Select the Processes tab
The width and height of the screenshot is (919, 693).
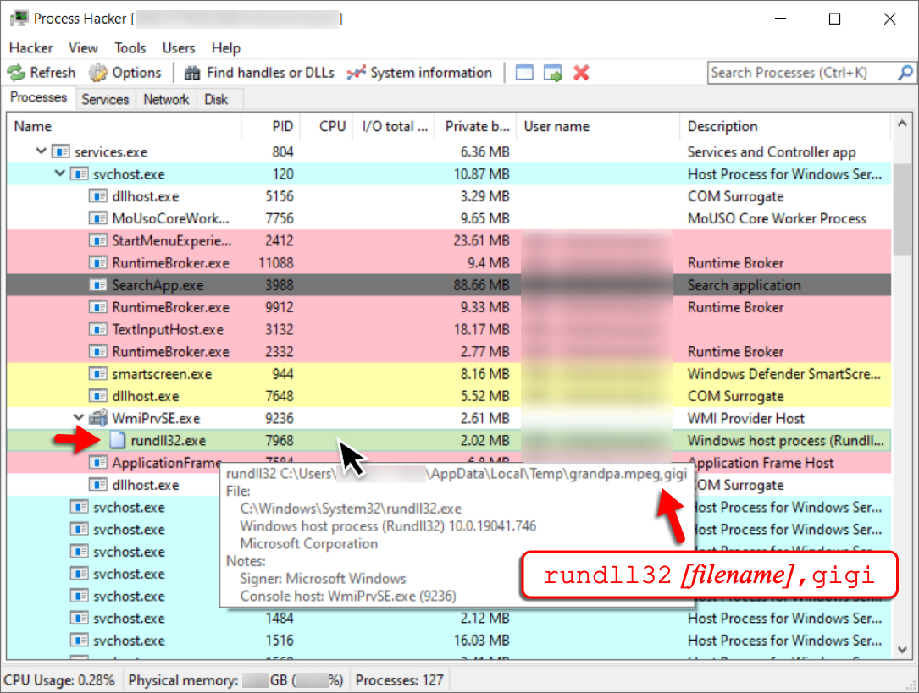coord(39,98)
